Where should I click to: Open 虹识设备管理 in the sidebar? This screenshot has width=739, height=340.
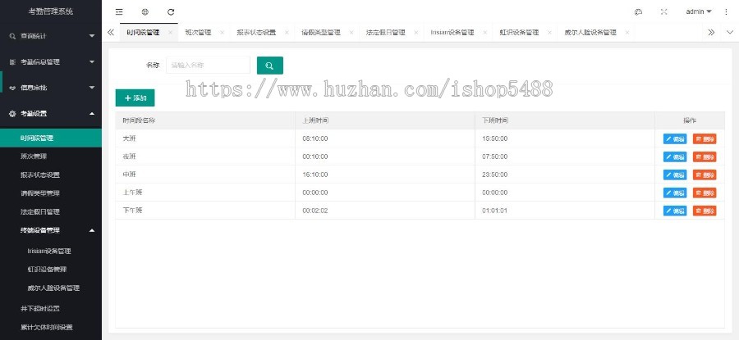[x=51, y=270]
